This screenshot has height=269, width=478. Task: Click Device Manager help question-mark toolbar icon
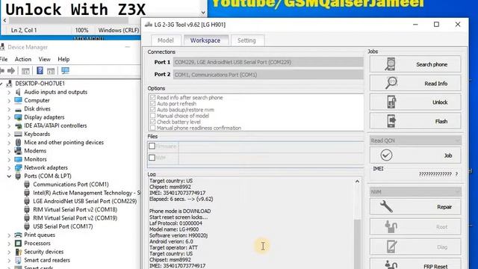tap(40, 71)
